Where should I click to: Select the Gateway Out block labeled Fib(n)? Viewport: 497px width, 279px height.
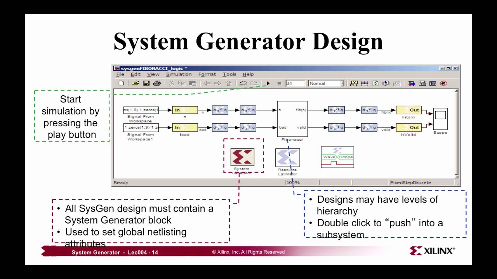(x=408, y=110)
